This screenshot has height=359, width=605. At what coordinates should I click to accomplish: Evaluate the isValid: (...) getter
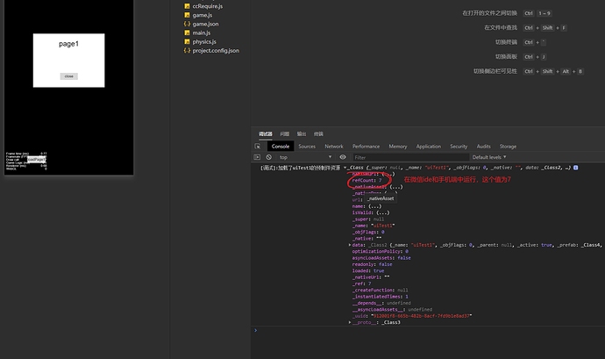[371, 213]
